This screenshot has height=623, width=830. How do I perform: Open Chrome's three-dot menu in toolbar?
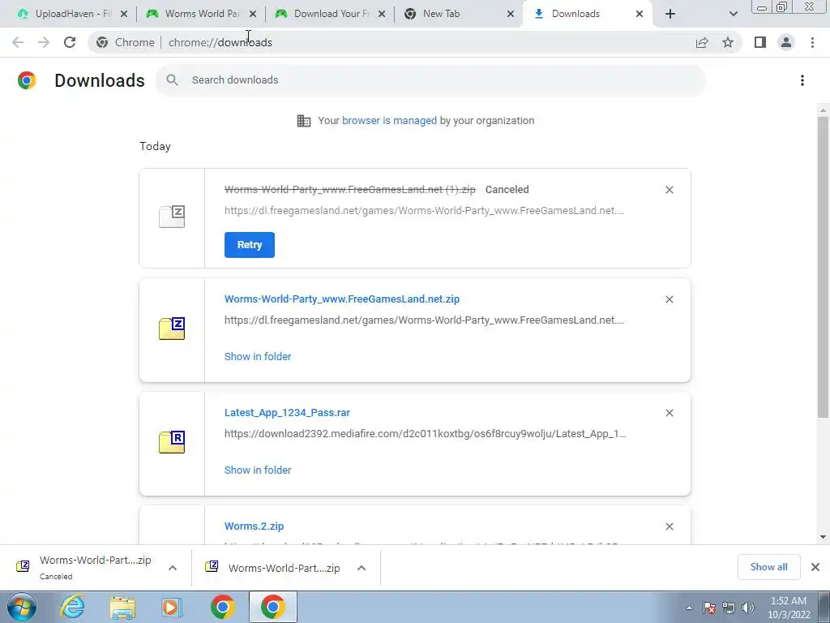812,42
